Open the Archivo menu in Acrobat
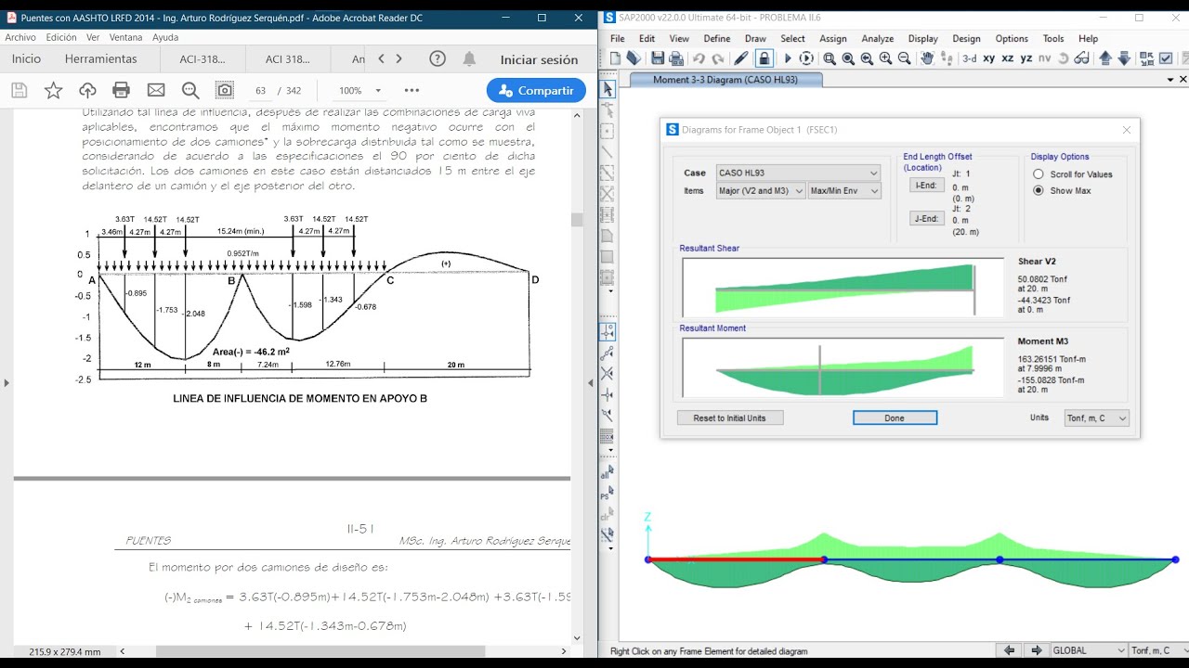 20,37
